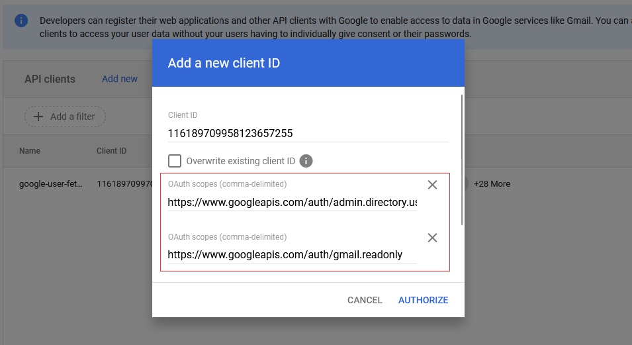Viewport: 632px width, 345px height.
Task: Sort by the Client ID column header
Action: [111, 151]
